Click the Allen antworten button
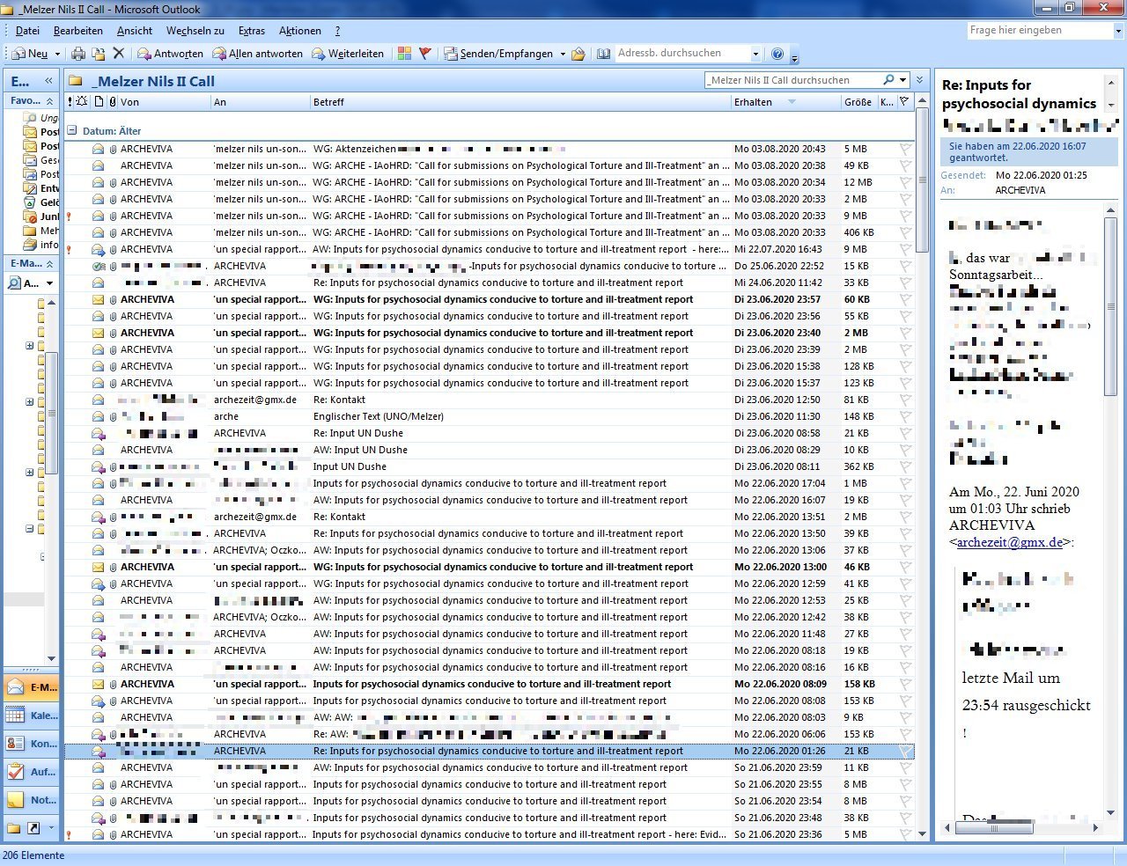This screenshot has height=866, width=1127. coord(257,54)
